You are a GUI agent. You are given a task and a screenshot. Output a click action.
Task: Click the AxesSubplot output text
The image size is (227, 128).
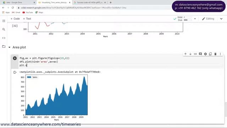[x=60, y=72]
